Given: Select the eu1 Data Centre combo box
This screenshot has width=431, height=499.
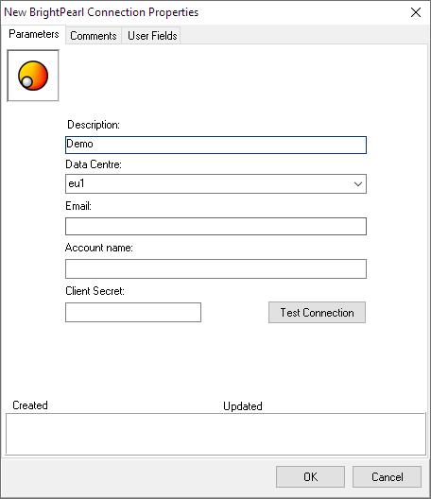Looking at the screenshot, I should point(215,184).
